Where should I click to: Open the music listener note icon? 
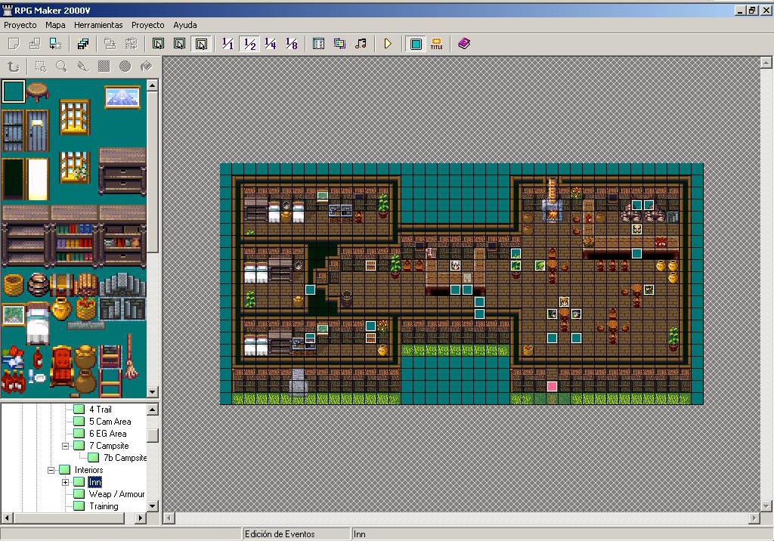361,44
